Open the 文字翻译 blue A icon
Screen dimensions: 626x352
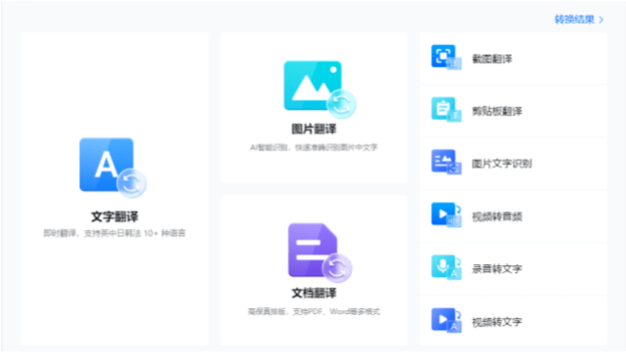pos(112,168)
